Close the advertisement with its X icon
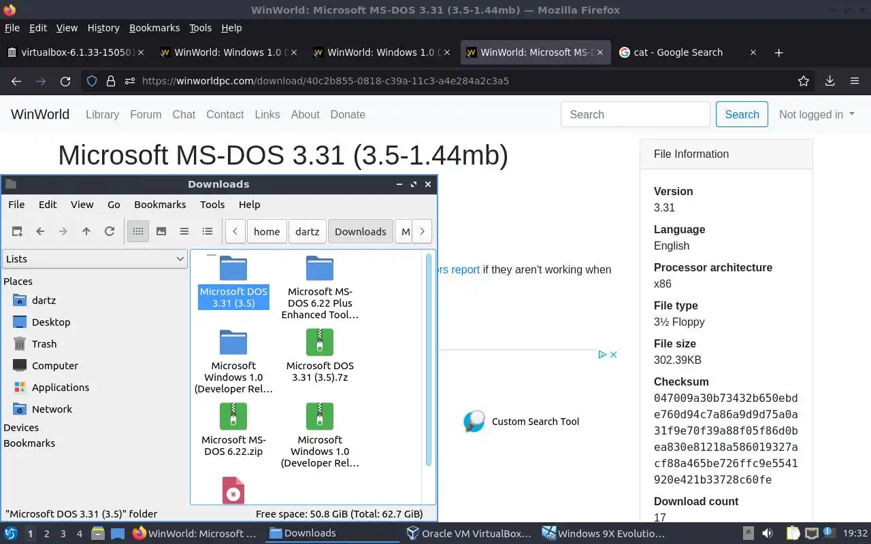The image size is (871, 544). tap(613, 354)
